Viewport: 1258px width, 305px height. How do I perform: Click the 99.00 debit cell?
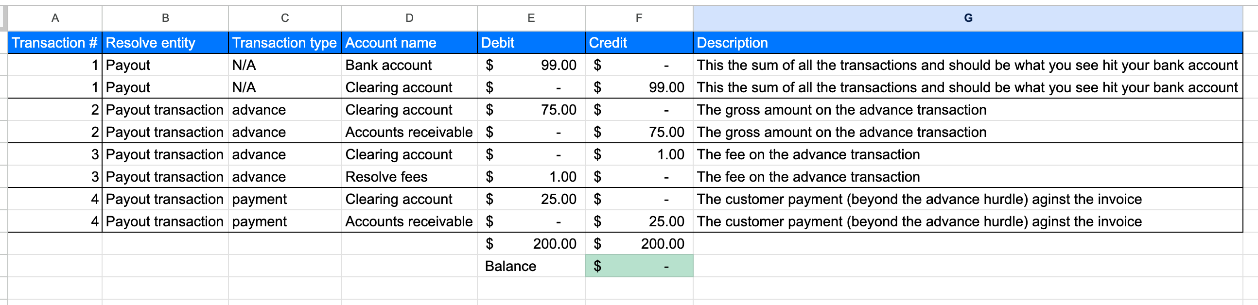click(531, 65)
